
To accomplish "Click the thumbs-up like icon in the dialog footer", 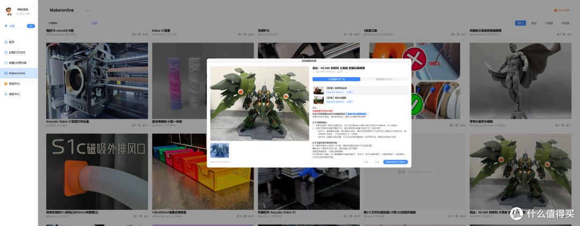I will click(365, 162).
